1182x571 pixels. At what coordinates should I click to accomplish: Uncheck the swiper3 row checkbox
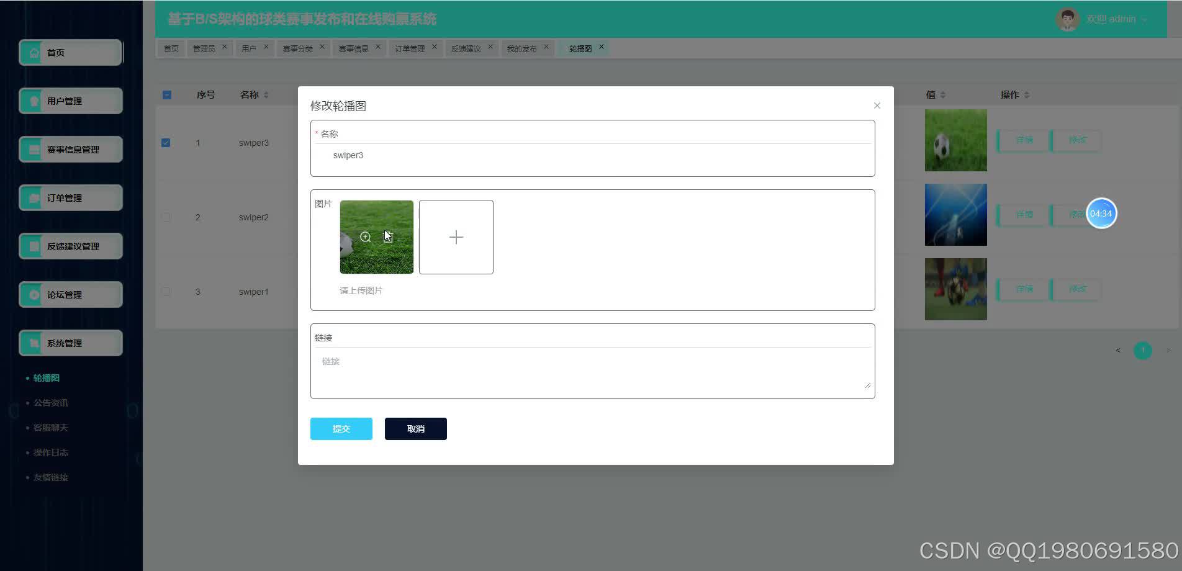pos(166,142)
